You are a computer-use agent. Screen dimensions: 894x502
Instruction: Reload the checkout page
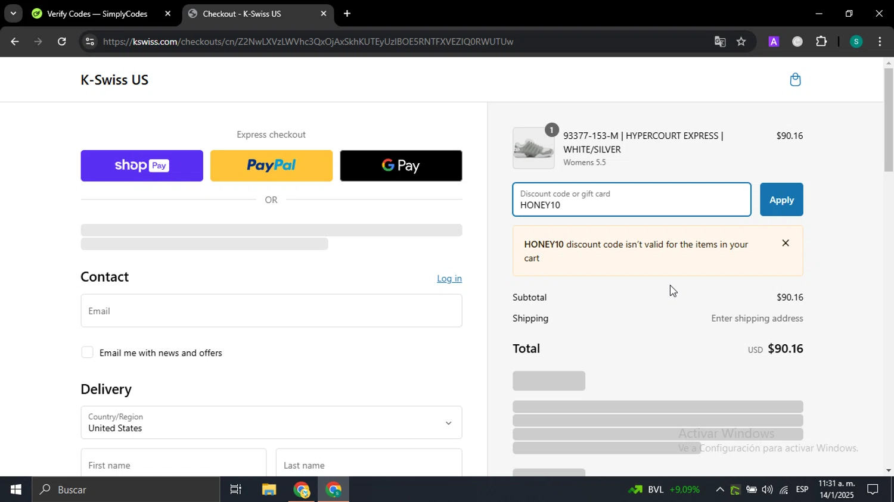(x=61, y=42)
